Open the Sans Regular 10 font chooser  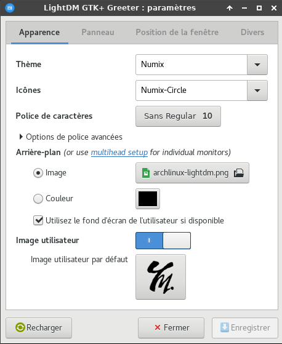(x=178, y=116)
